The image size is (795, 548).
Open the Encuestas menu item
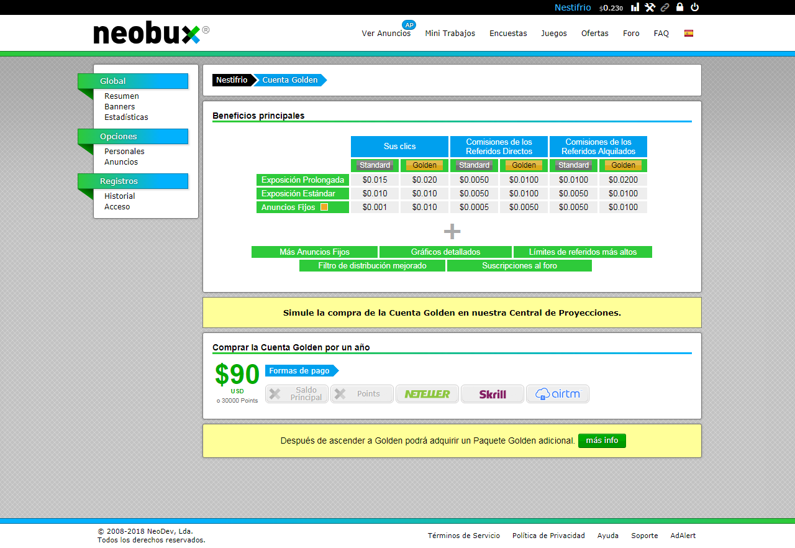pyautogui.click(x=508, y=34)
